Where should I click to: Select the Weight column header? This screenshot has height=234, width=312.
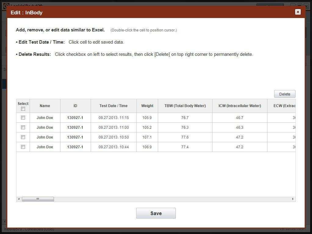coord(147,106)
